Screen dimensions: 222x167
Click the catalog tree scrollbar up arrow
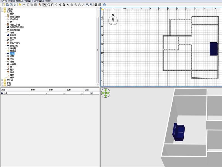98,9
